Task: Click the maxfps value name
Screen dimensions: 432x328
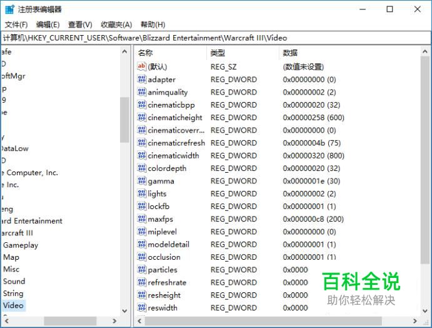Action: click(x=160, y=219)
